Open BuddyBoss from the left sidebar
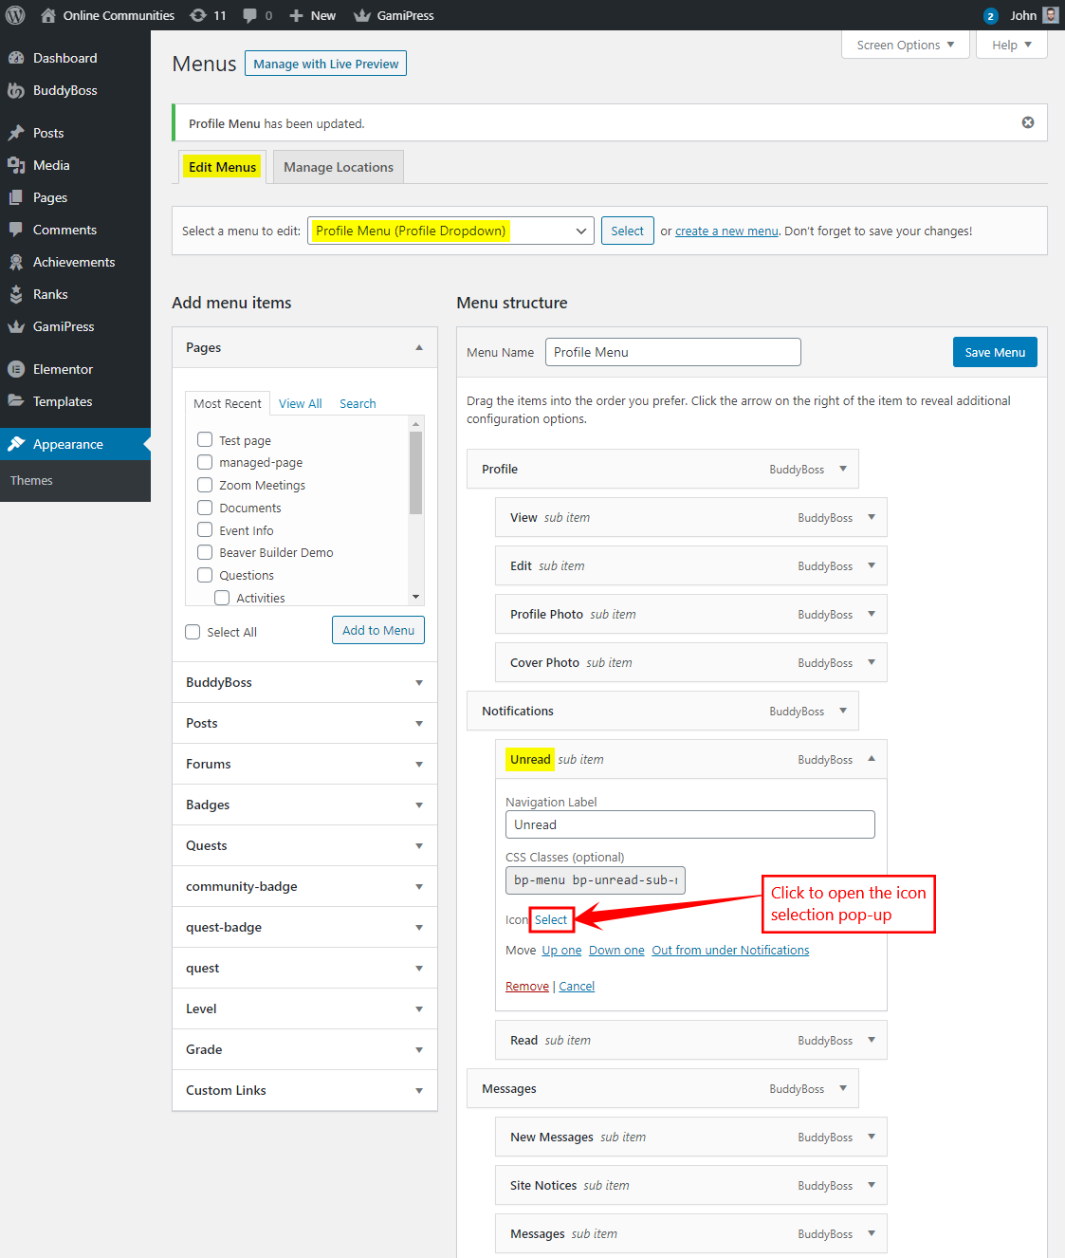This screenshot has height=1258, width=1065. pos(64,90)
